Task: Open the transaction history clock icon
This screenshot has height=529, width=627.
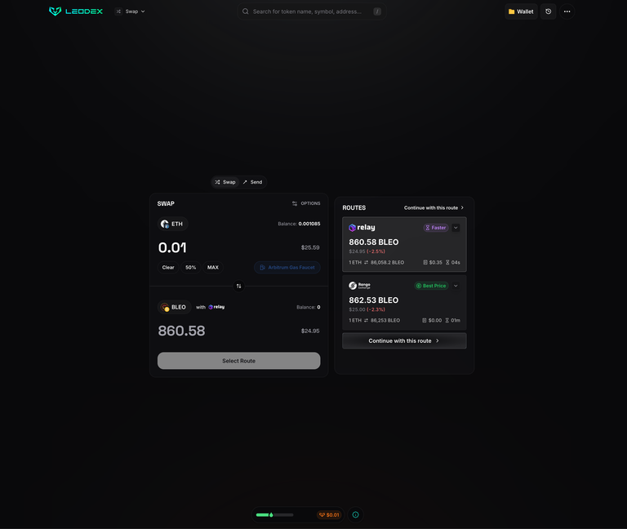Action: (549, 11)
